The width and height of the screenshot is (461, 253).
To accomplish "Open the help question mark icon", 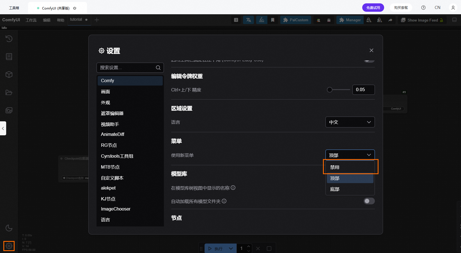I will pyautogui.click(x=423, y=8).
